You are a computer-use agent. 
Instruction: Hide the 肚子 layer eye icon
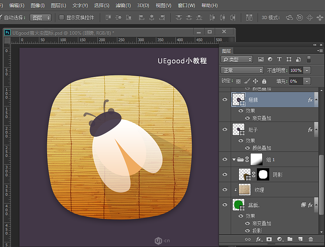(x=225, y=129)
